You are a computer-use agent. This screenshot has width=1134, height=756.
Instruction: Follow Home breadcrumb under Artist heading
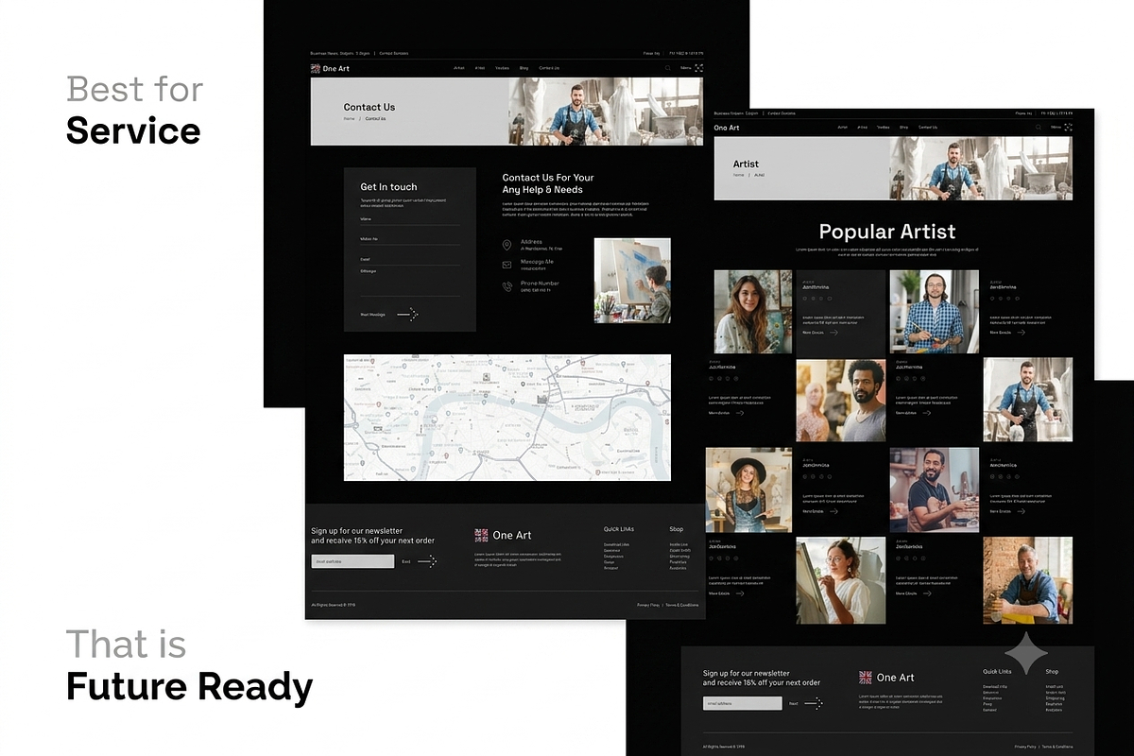(739, 175)
